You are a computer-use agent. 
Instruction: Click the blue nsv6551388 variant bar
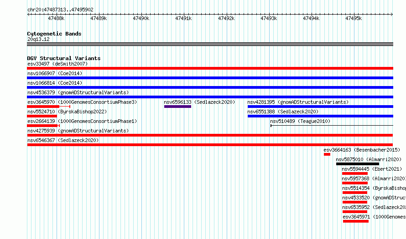[320, 116]
